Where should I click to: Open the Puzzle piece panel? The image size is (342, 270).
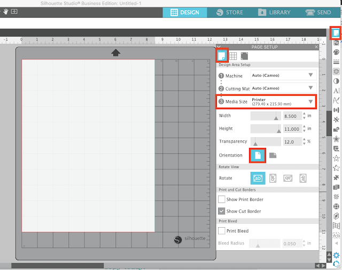[336, 177]
